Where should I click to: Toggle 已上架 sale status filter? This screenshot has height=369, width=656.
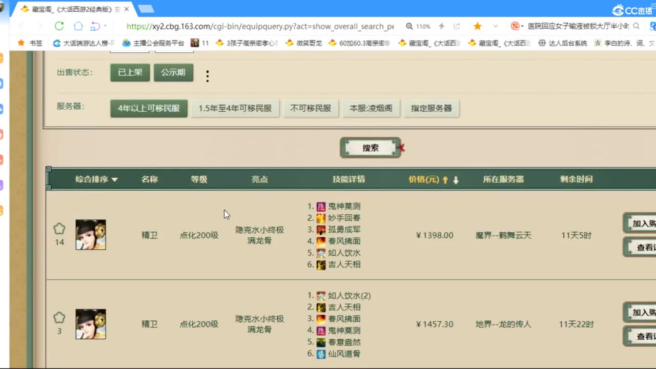click(130, 73)
